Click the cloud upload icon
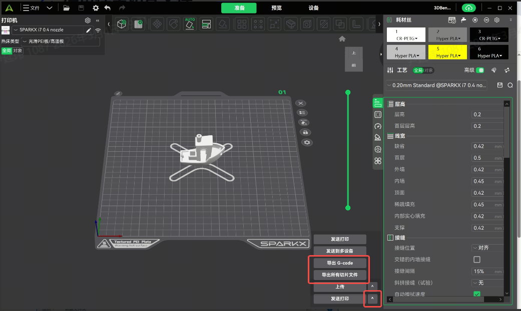Screen dimensions: 521x311 click(x=469, y=8)
